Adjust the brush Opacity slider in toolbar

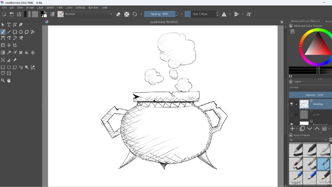[160, 14]
